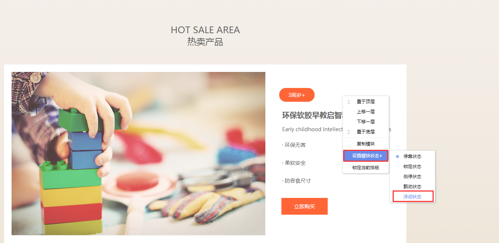Click the bring-to-top arrow icon
The width and height of the screenshot is (499, 243).
(349, 101)
